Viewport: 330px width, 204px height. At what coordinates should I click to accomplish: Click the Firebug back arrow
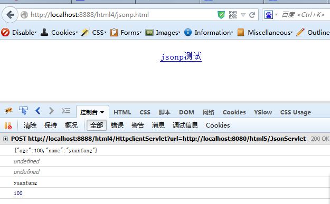[x=38, y=111]
